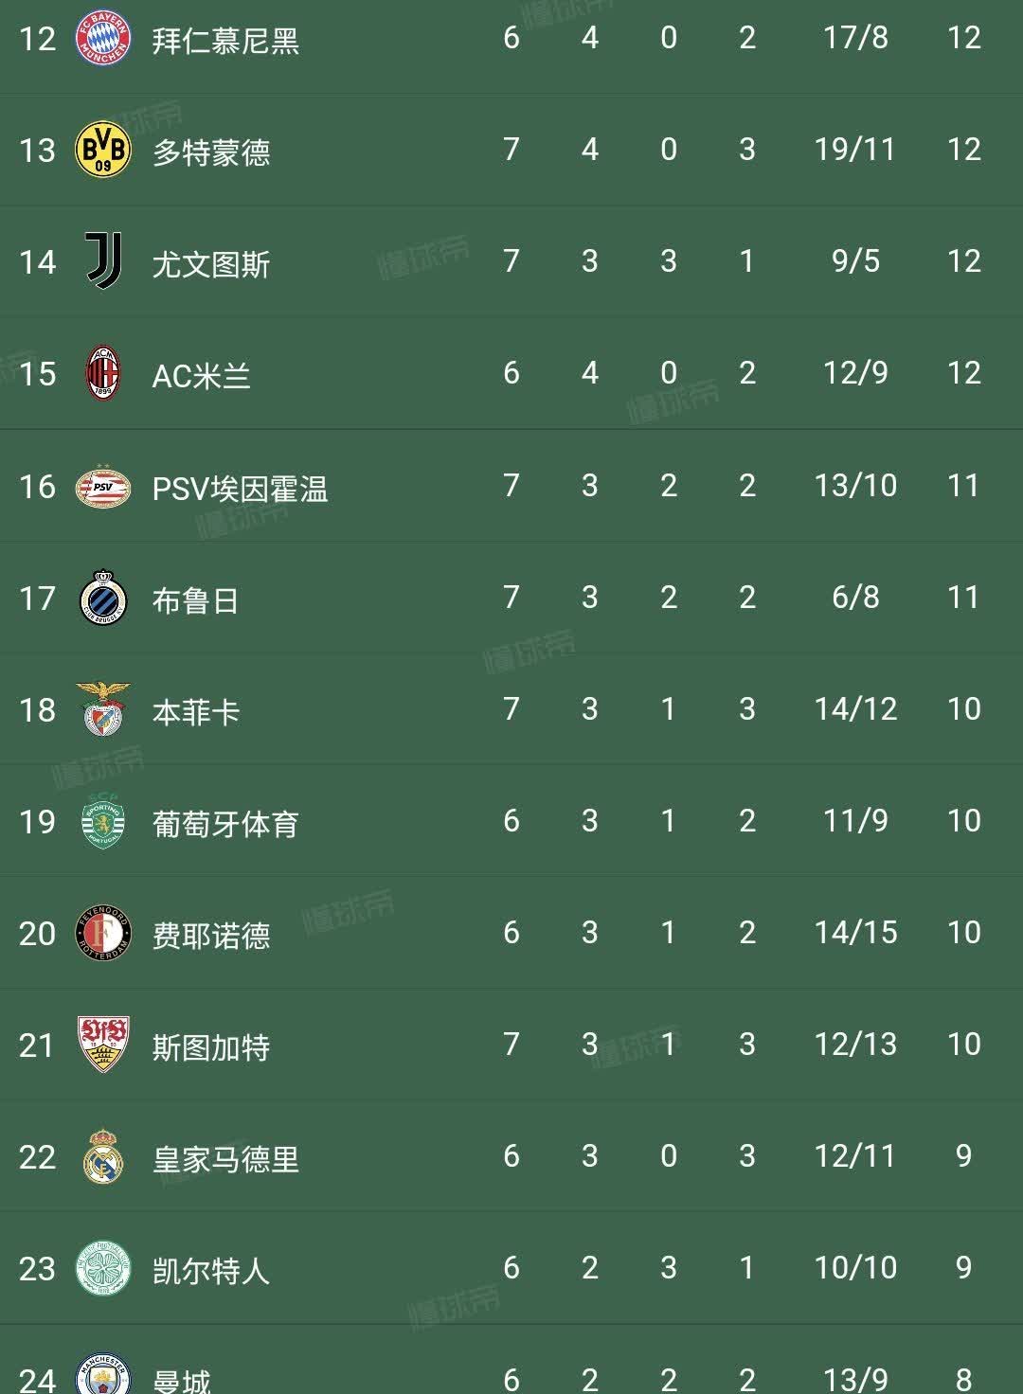Tap the Real Madrid crest
Screen dimensions: 1023x1394
(102, 1156)
